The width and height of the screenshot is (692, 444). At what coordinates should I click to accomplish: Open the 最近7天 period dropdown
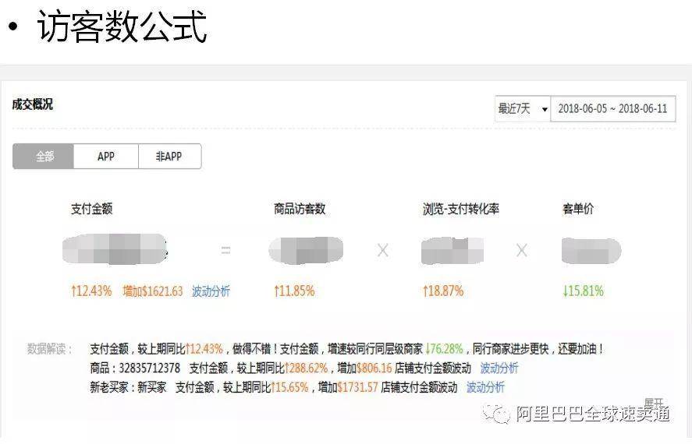coord(523,109)
